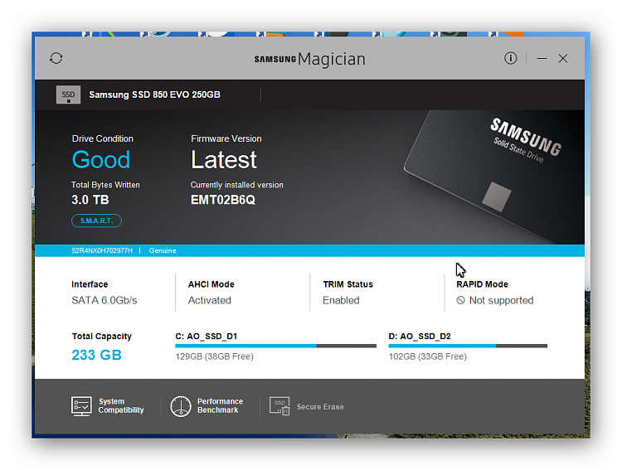Click the RAPID Mode heading
This screenshot has height=470, width=622.
pos(482,284)
